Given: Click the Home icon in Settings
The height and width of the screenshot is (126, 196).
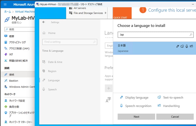Looking at the screenshot, I should pyautogui.click(x=44, y=33).
